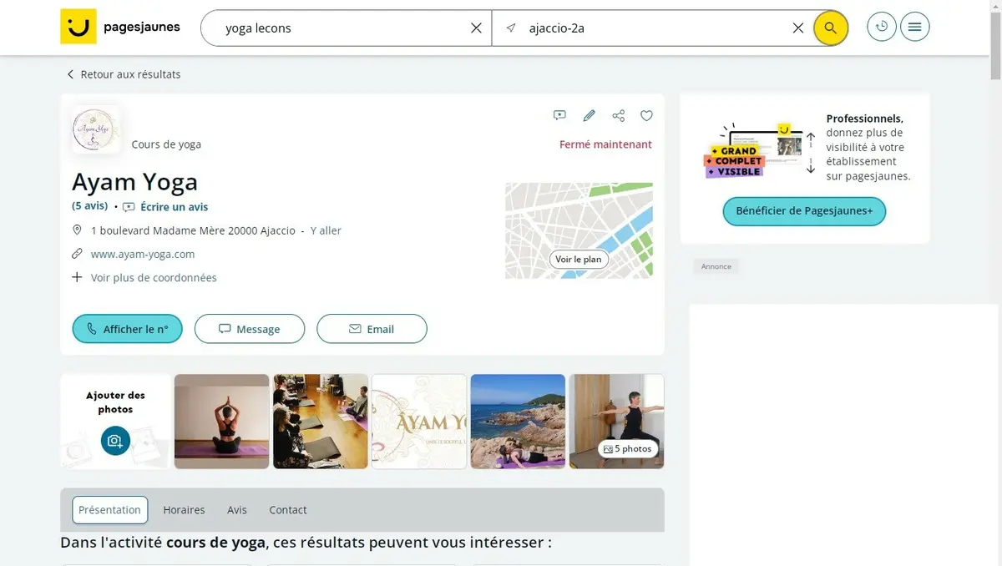The image size is (1002, 566).
Task: Switch to the Horaires tab
Action: pos(184,510)
